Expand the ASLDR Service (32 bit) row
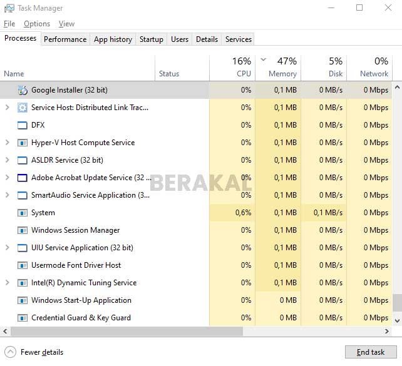 [x=8, y=160]
